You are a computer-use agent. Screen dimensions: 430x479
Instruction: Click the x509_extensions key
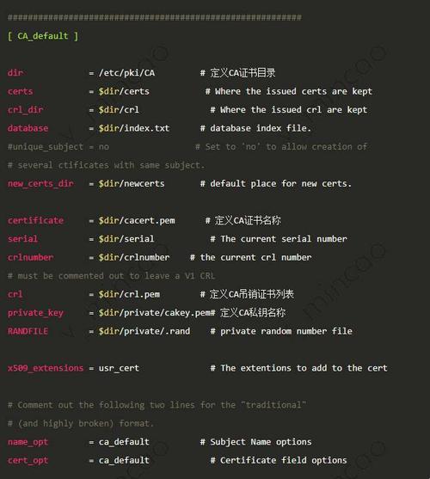46,368
